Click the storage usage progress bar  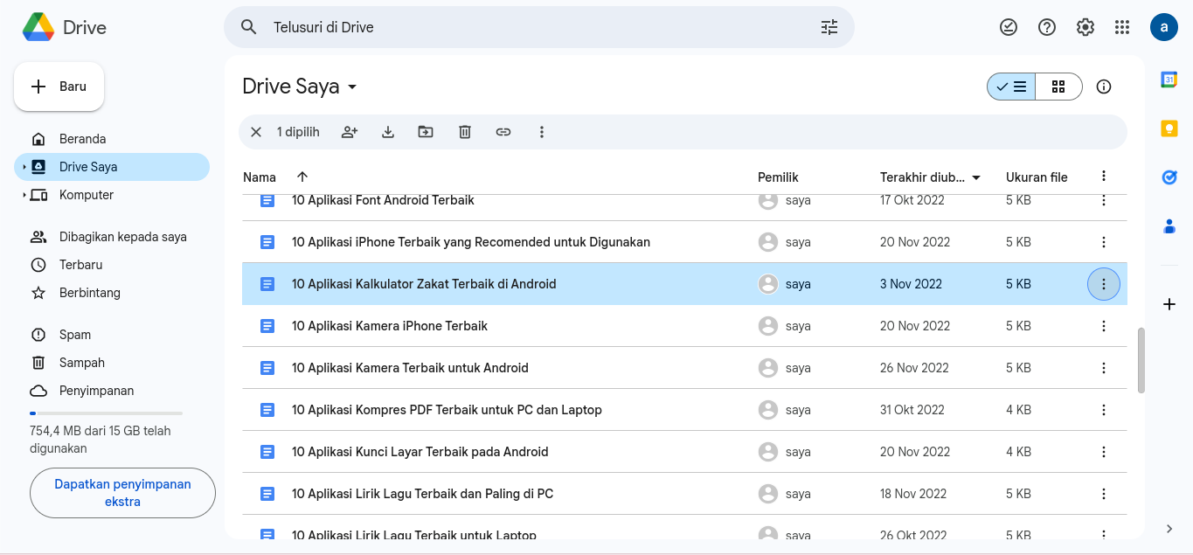click(106, 413)
